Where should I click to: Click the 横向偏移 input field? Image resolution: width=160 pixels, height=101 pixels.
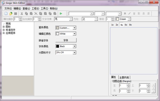17,19
